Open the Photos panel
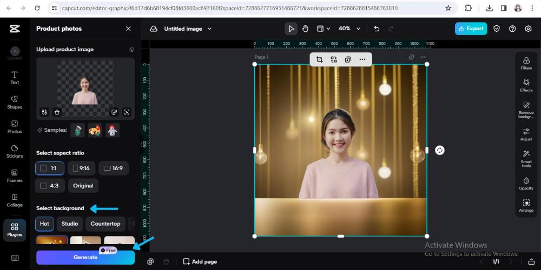This screenshot has height=270, width=541. pos(15,127)
